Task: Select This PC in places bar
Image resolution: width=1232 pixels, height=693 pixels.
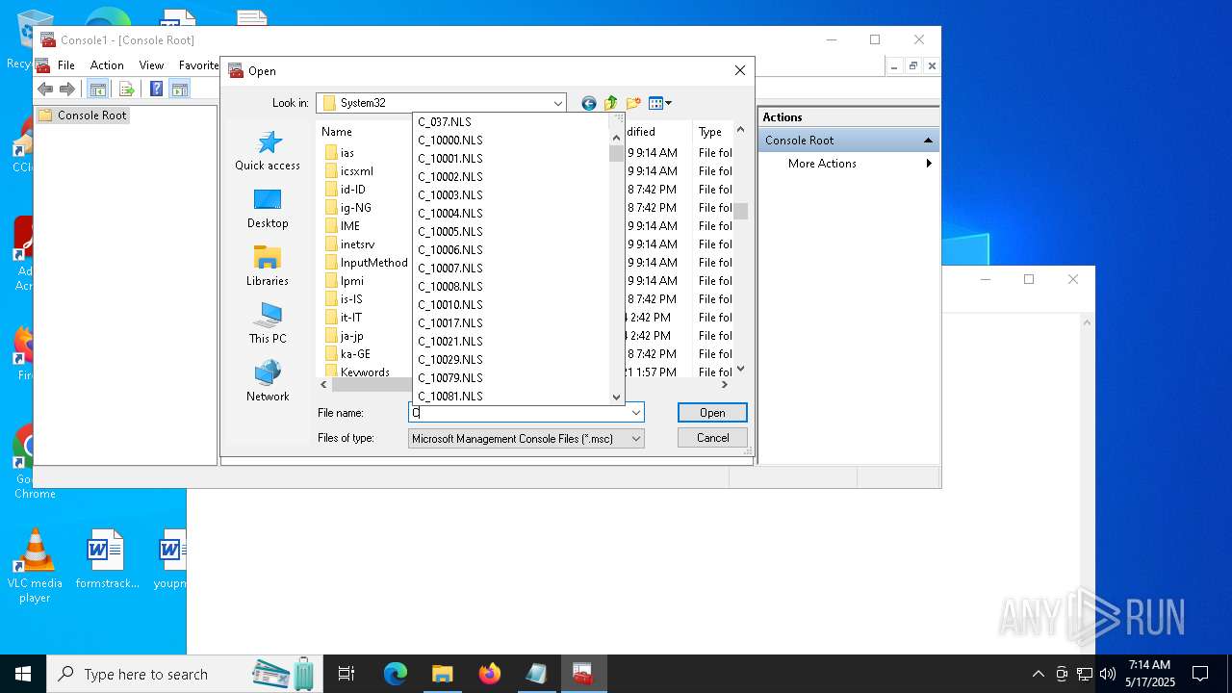Action: pos(268,324)
